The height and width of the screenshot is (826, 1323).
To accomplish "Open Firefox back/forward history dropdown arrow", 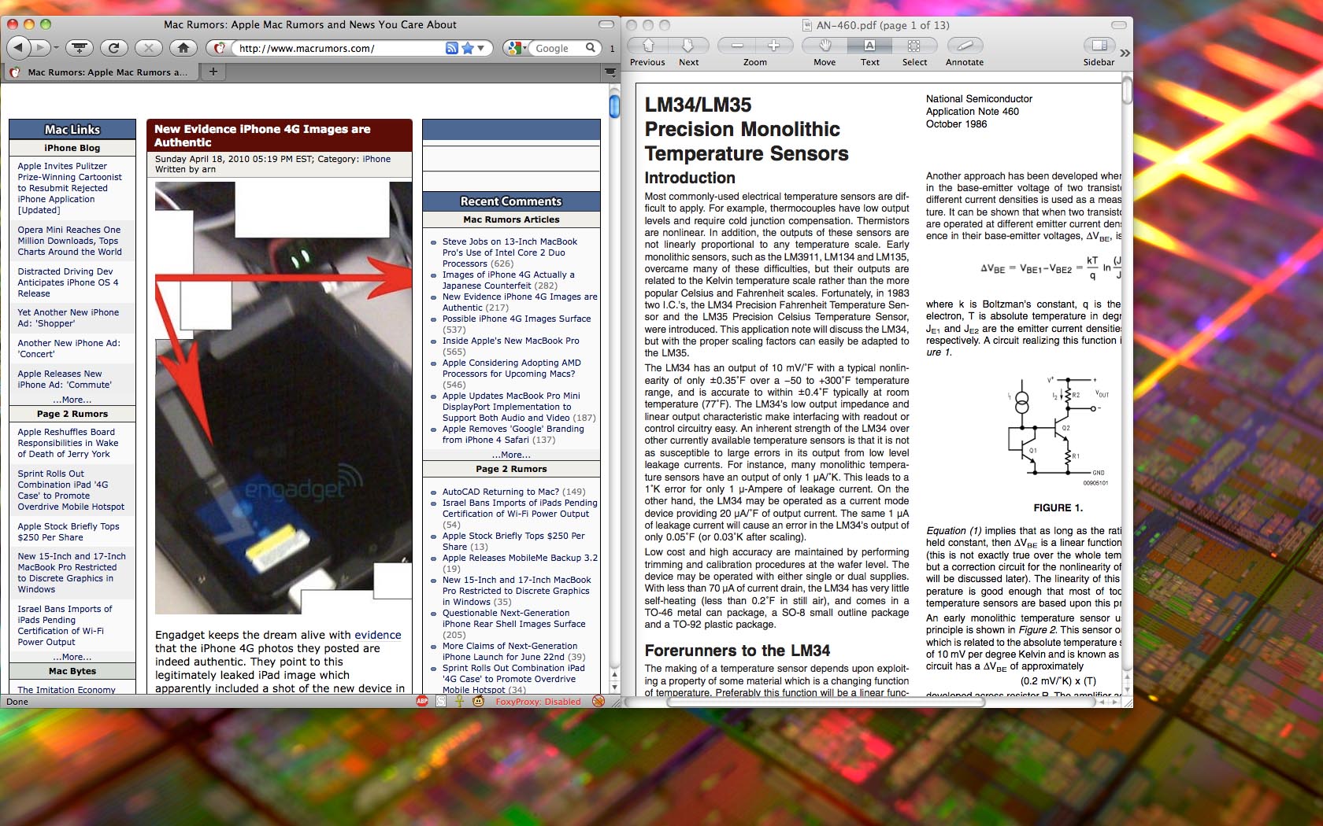I will click(x=56, y=48).
